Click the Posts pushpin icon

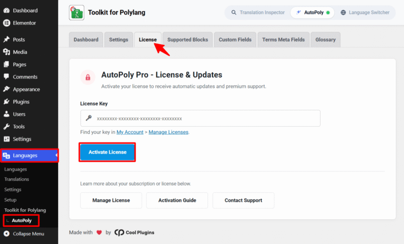coord(7,39)
